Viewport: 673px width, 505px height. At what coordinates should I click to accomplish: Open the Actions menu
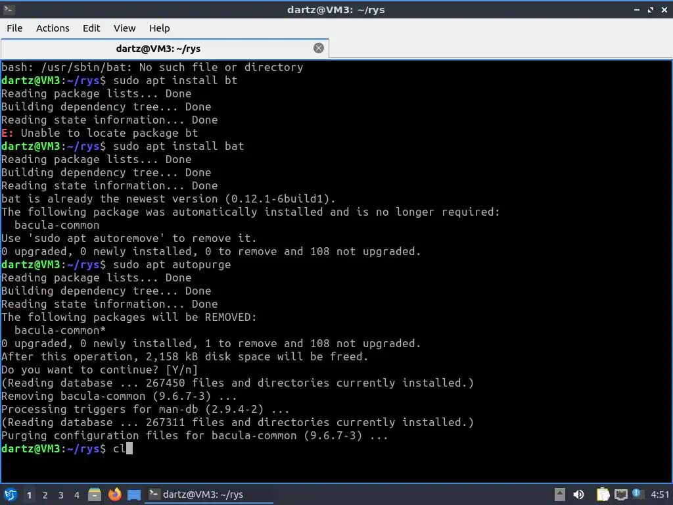(x=53, y=28)
